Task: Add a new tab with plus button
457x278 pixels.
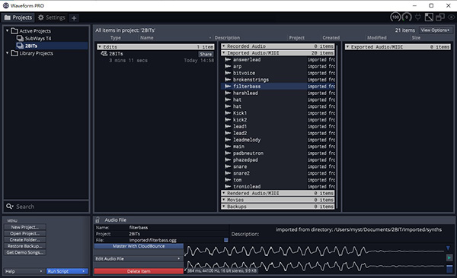Action: coord(74,18)
